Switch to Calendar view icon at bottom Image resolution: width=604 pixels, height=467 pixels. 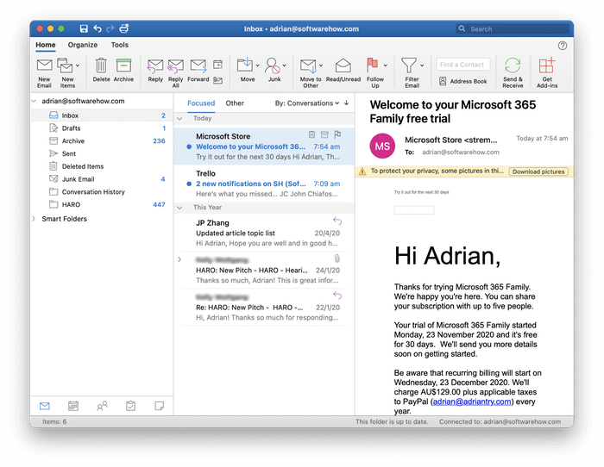point(73,406)
